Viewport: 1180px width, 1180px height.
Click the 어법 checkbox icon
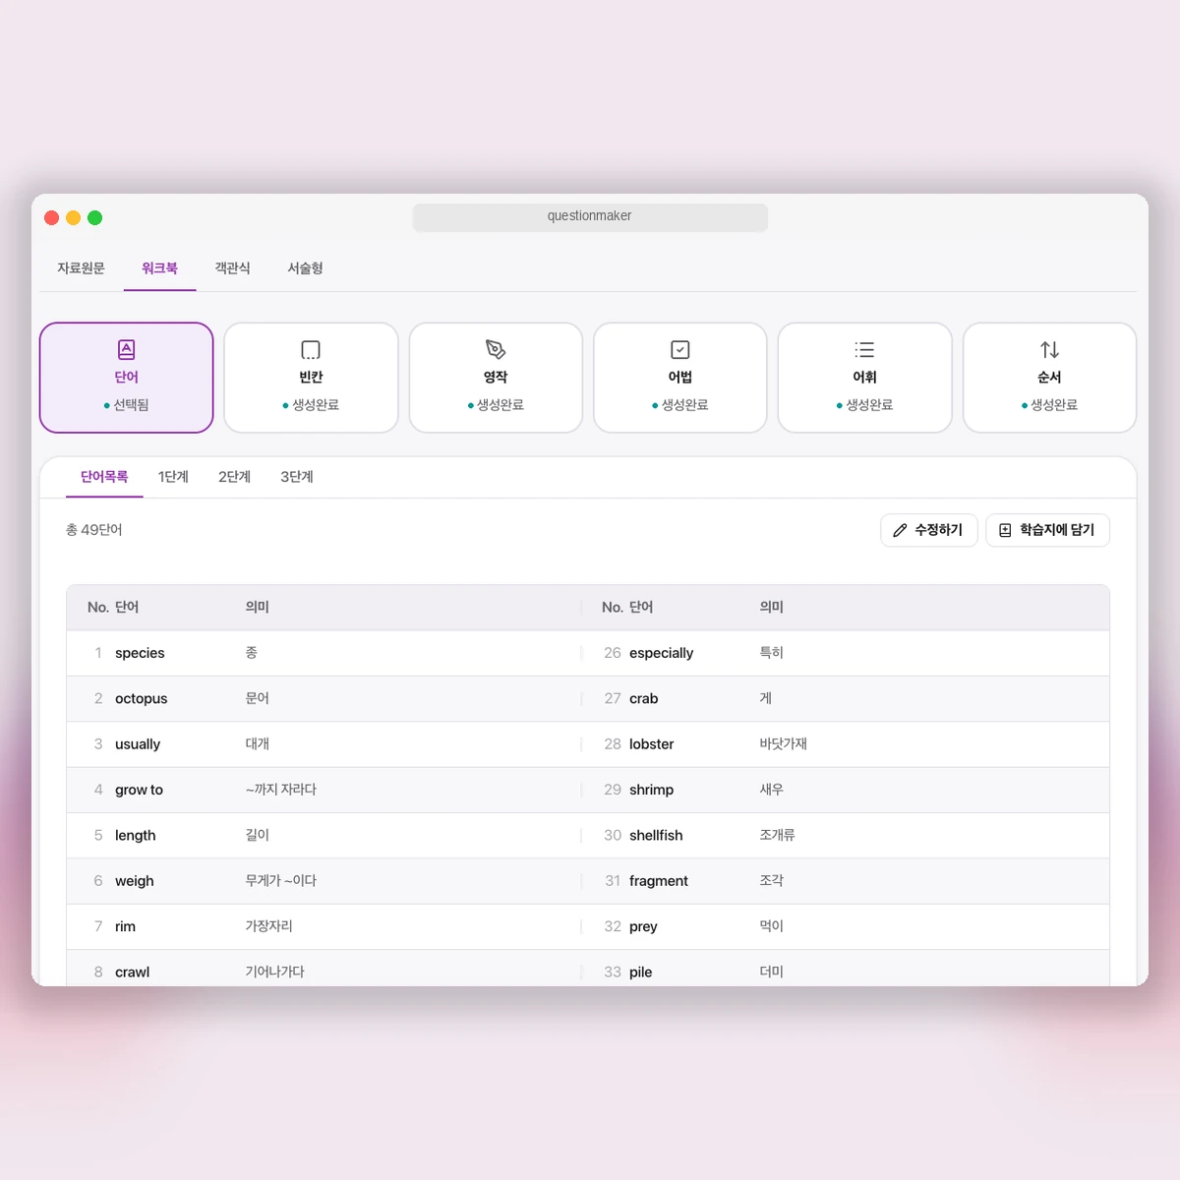coord(679,350)
